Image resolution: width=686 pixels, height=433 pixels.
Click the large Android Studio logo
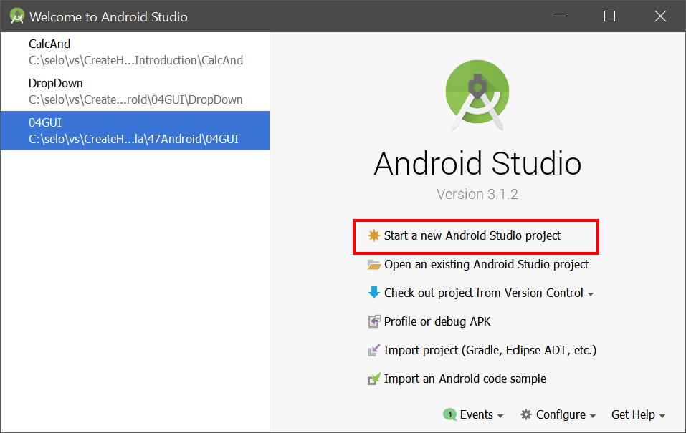(x=477, y=94)
